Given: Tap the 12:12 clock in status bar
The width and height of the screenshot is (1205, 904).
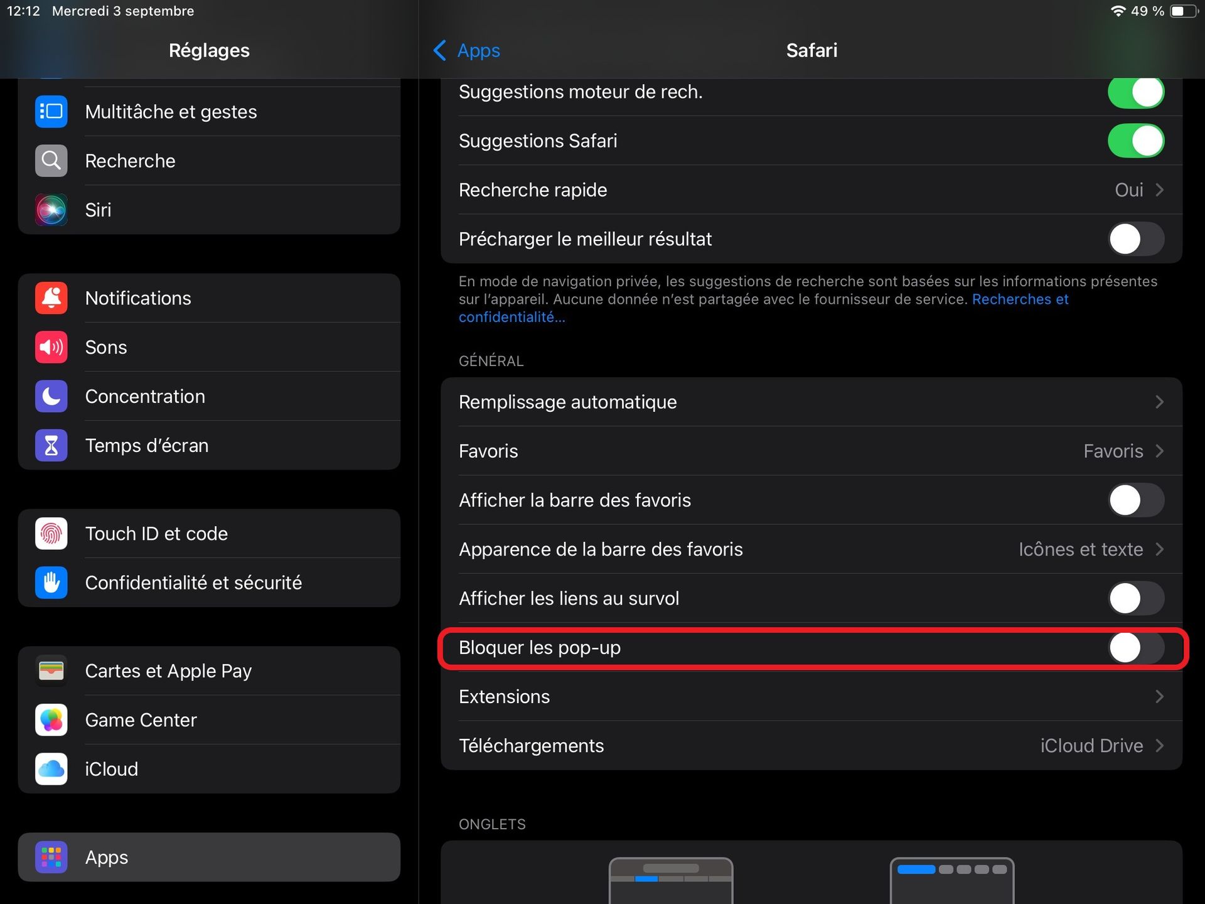Looking at the screenshot, I should [23, 11].
